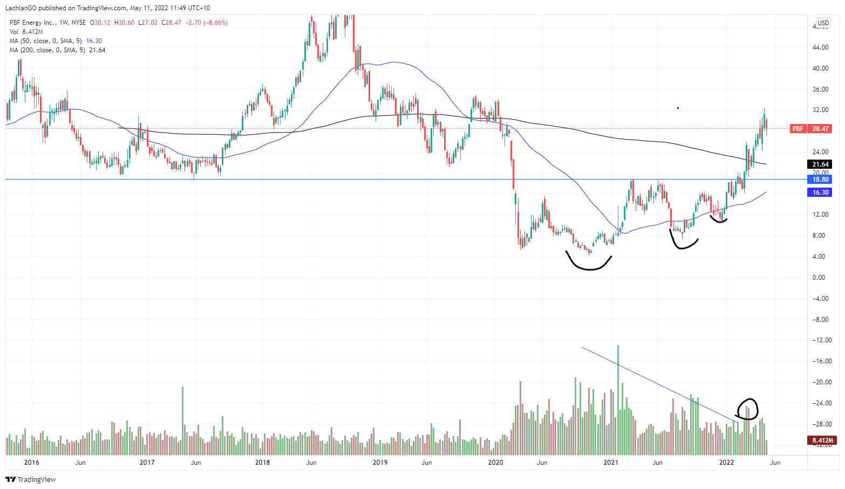The width and height of the screenshot is (845, 489).
Task: Click the blue 16.30 MA value label
Action: (820, 192)
